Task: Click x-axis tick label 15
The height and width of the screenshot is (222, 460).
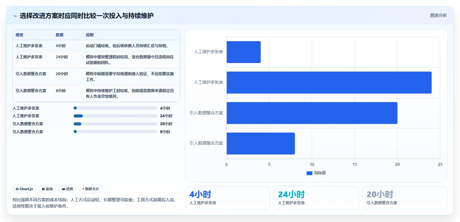Action: coord(355,164)
